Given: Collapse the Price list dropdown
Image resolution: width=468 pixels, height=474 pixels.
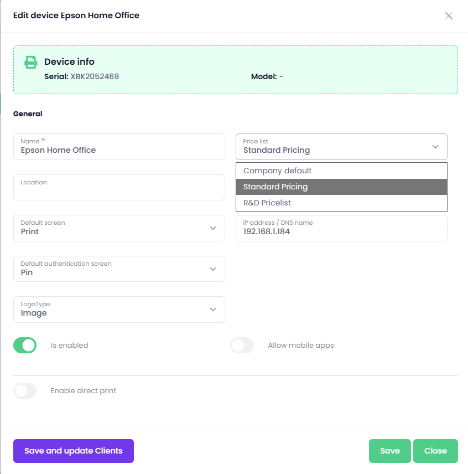Looking at the screenshot, I should pyautogui.click(x=341, y=147).
